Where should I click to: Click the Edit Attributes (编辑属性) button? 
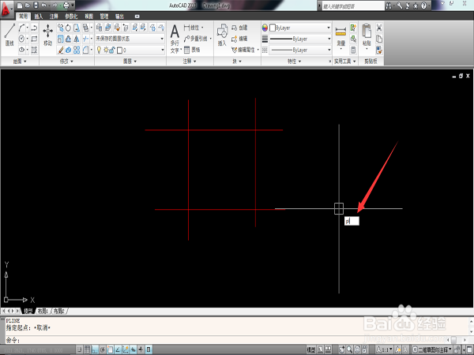point(243,50)
